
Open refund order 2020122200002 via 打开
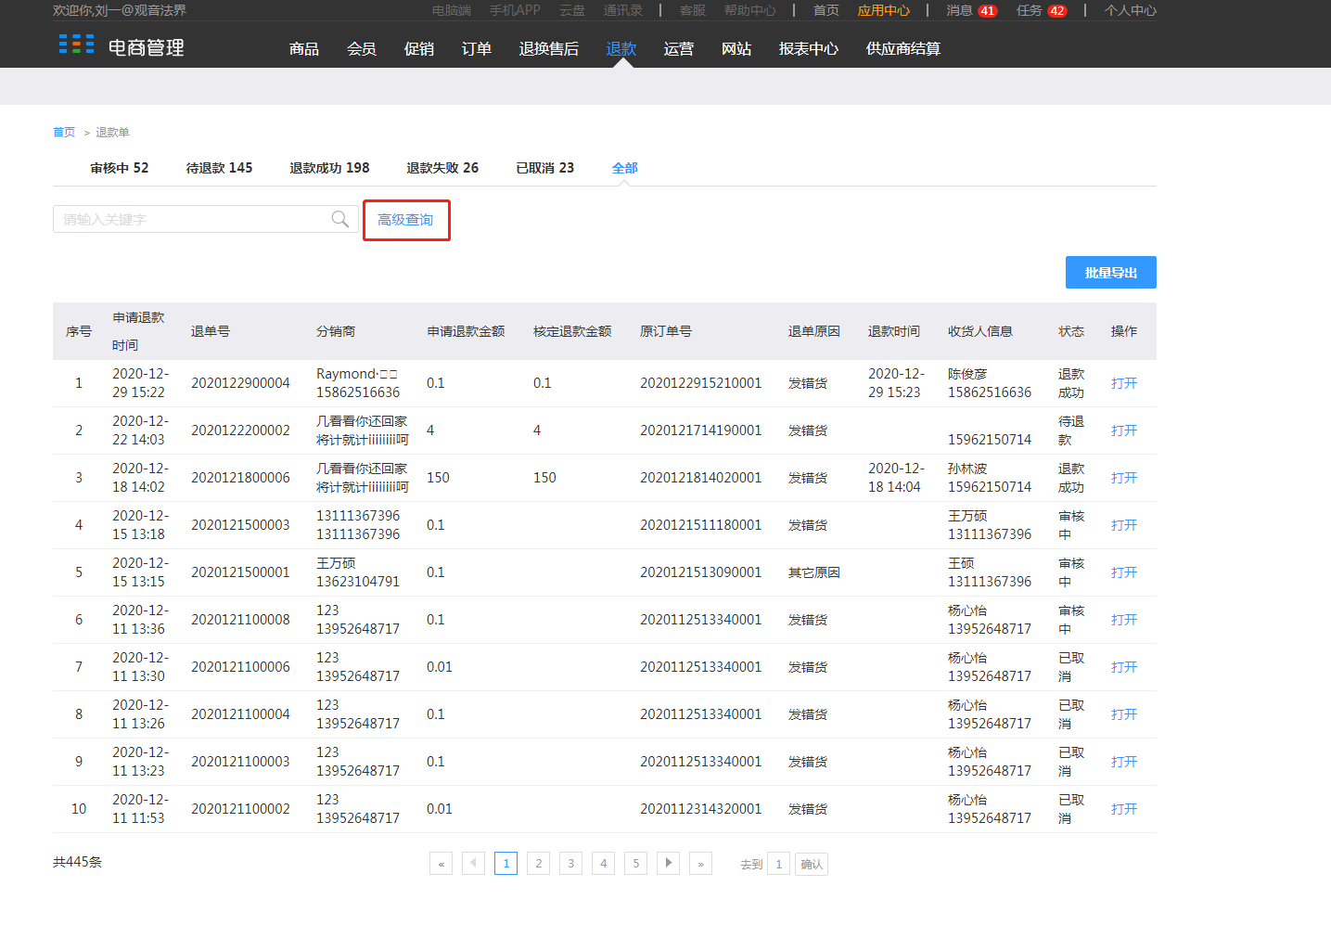(x=1124, y=430)
